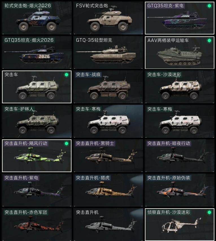Select the GTQ35坦克-烟火2026 tank skin
This screenshot has width=216, height=241.
[x=37, y=52]
